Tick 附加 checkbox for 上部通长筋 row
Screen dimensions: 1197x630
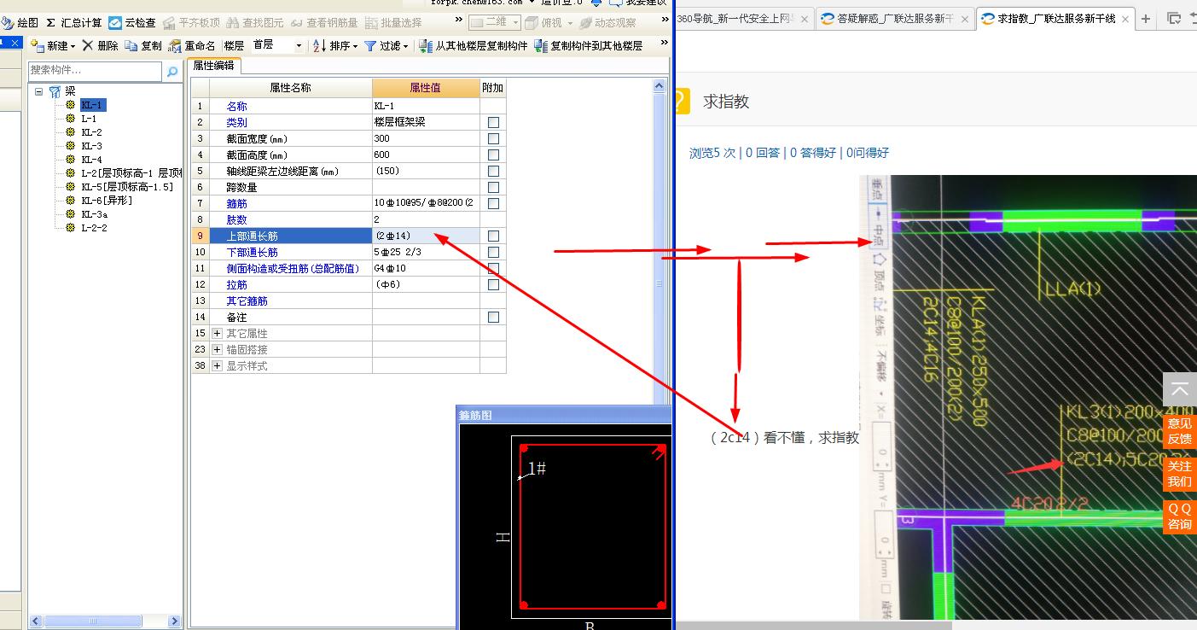493,236
